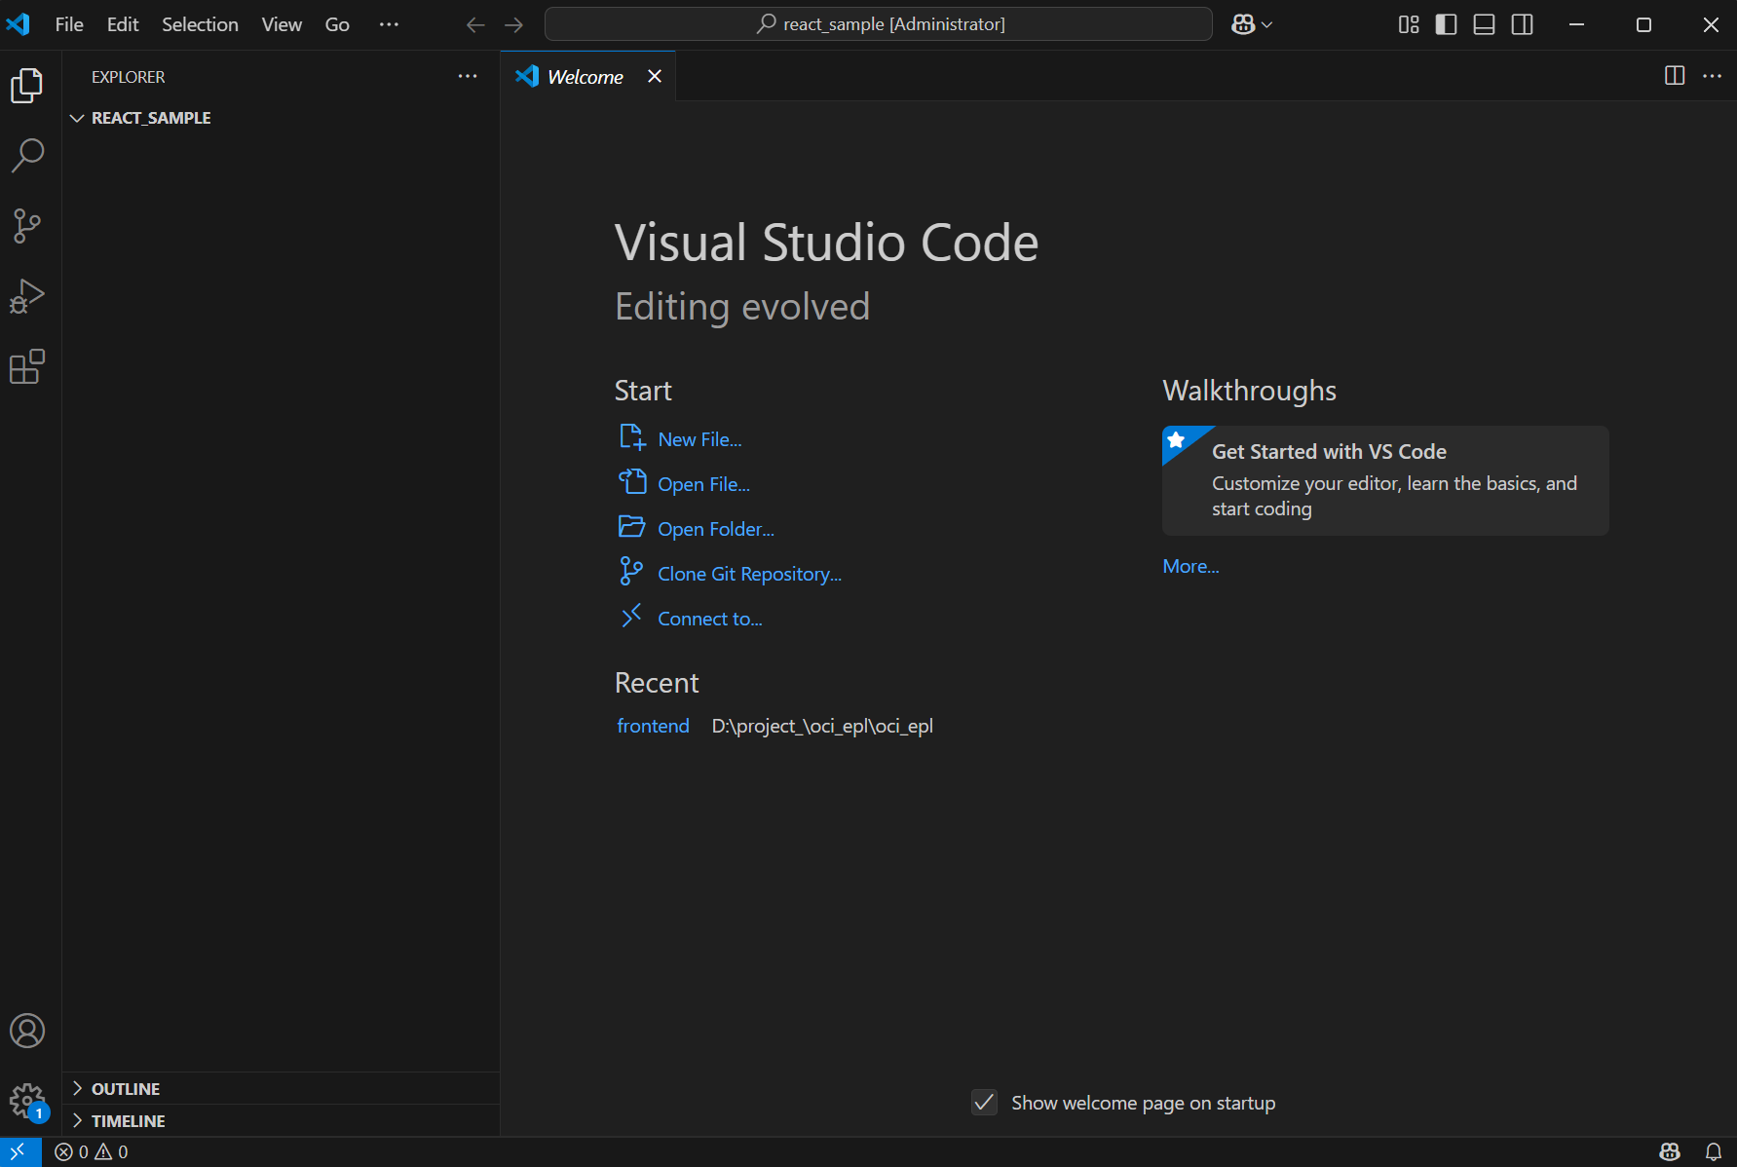
Task: Expand the OUTLINE section
Action: point(281,1089)
